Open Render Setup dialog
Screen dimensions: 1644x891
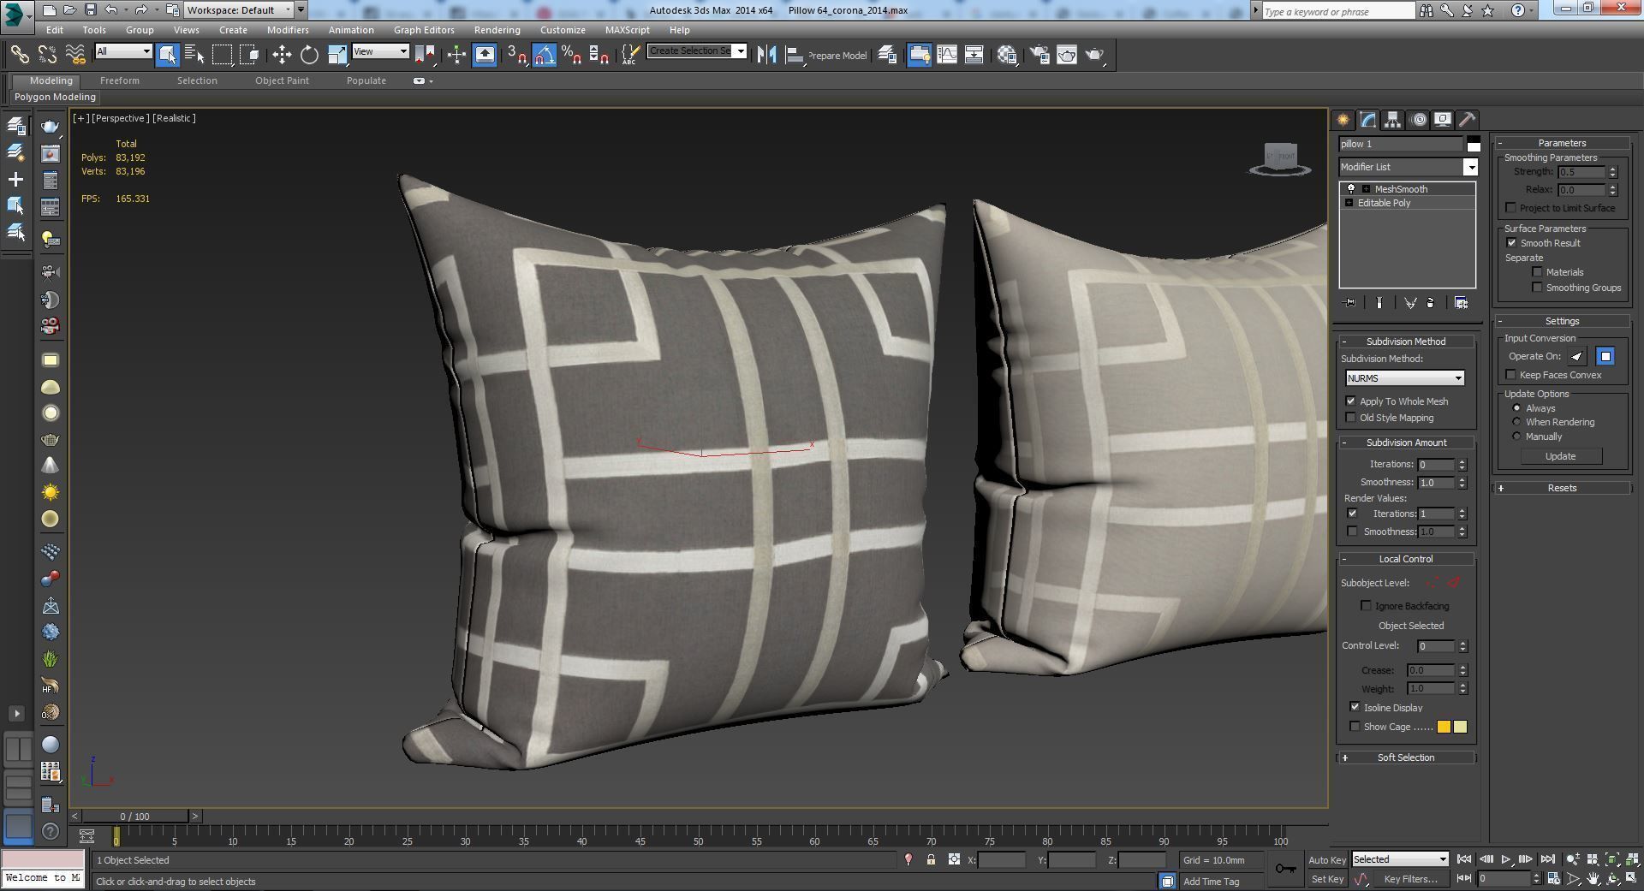pyautogui.click(x=1039, y=55)
